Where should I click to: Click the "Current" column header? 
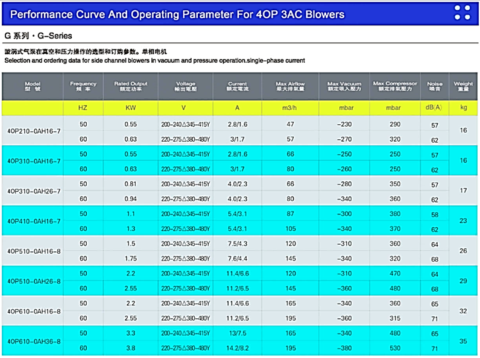coord(237,86)
